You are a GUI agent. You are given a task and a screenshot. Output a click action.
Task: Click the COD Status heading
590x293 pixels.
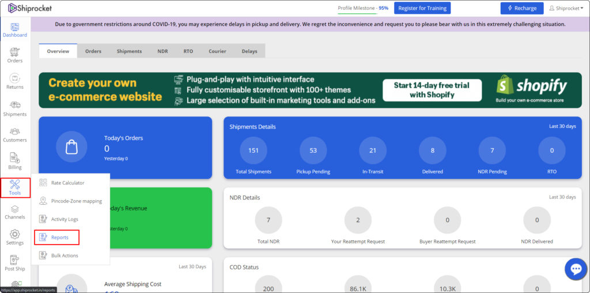(244, 267)
